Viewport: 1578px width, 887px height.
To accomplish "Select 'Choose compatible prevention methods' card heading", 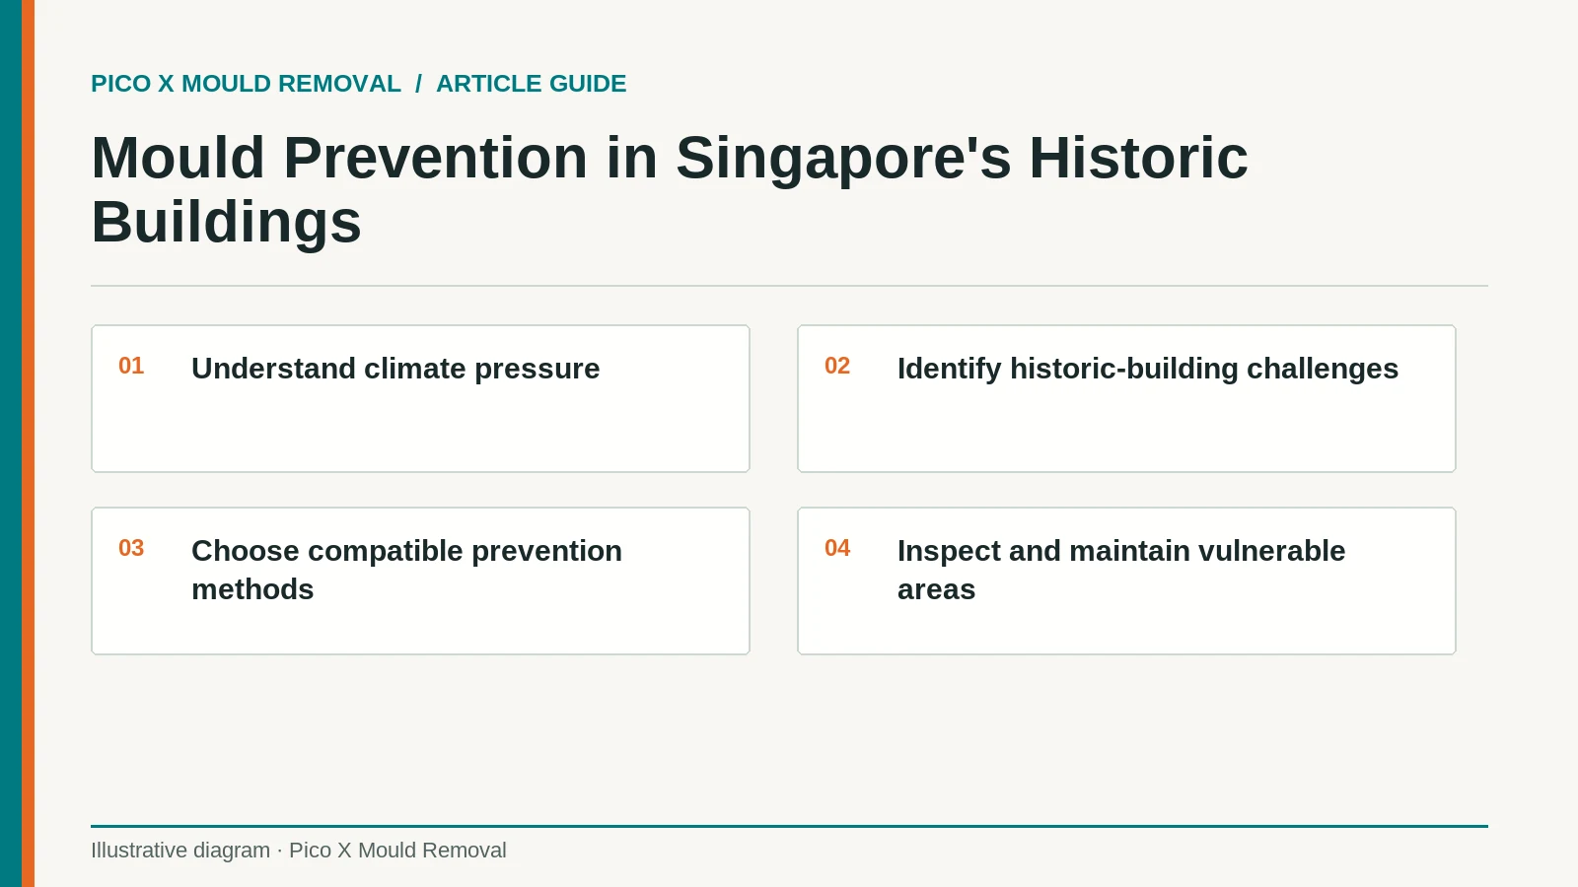I will coord(406,570).
